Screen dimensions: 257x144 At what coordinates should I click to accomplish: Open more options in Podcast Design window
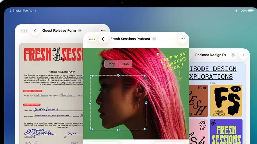click(x=243, y=55)
